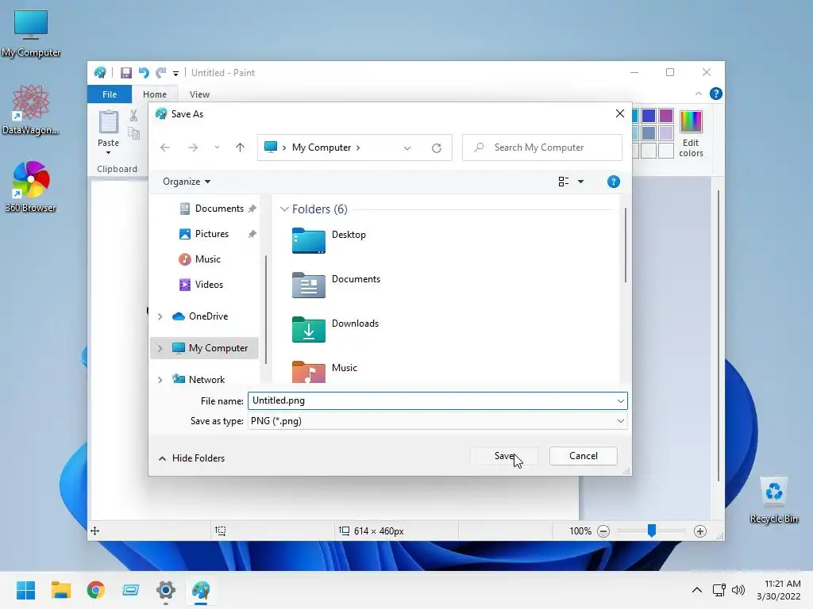Open Edit colors in Paint
The image size is (813, 609).
coord(692,133)
